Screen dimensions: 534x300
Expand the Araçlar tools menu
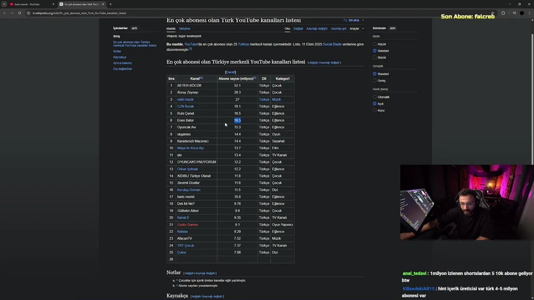[x=357, y=29]
